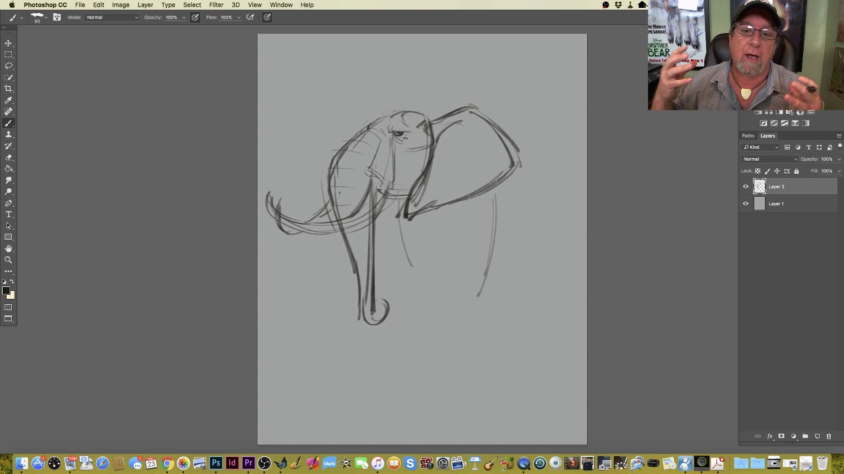The height and width of the screenshot is (474, 844).
Task: Select Layer 2 thumbnail
Action: coord(760,186)
